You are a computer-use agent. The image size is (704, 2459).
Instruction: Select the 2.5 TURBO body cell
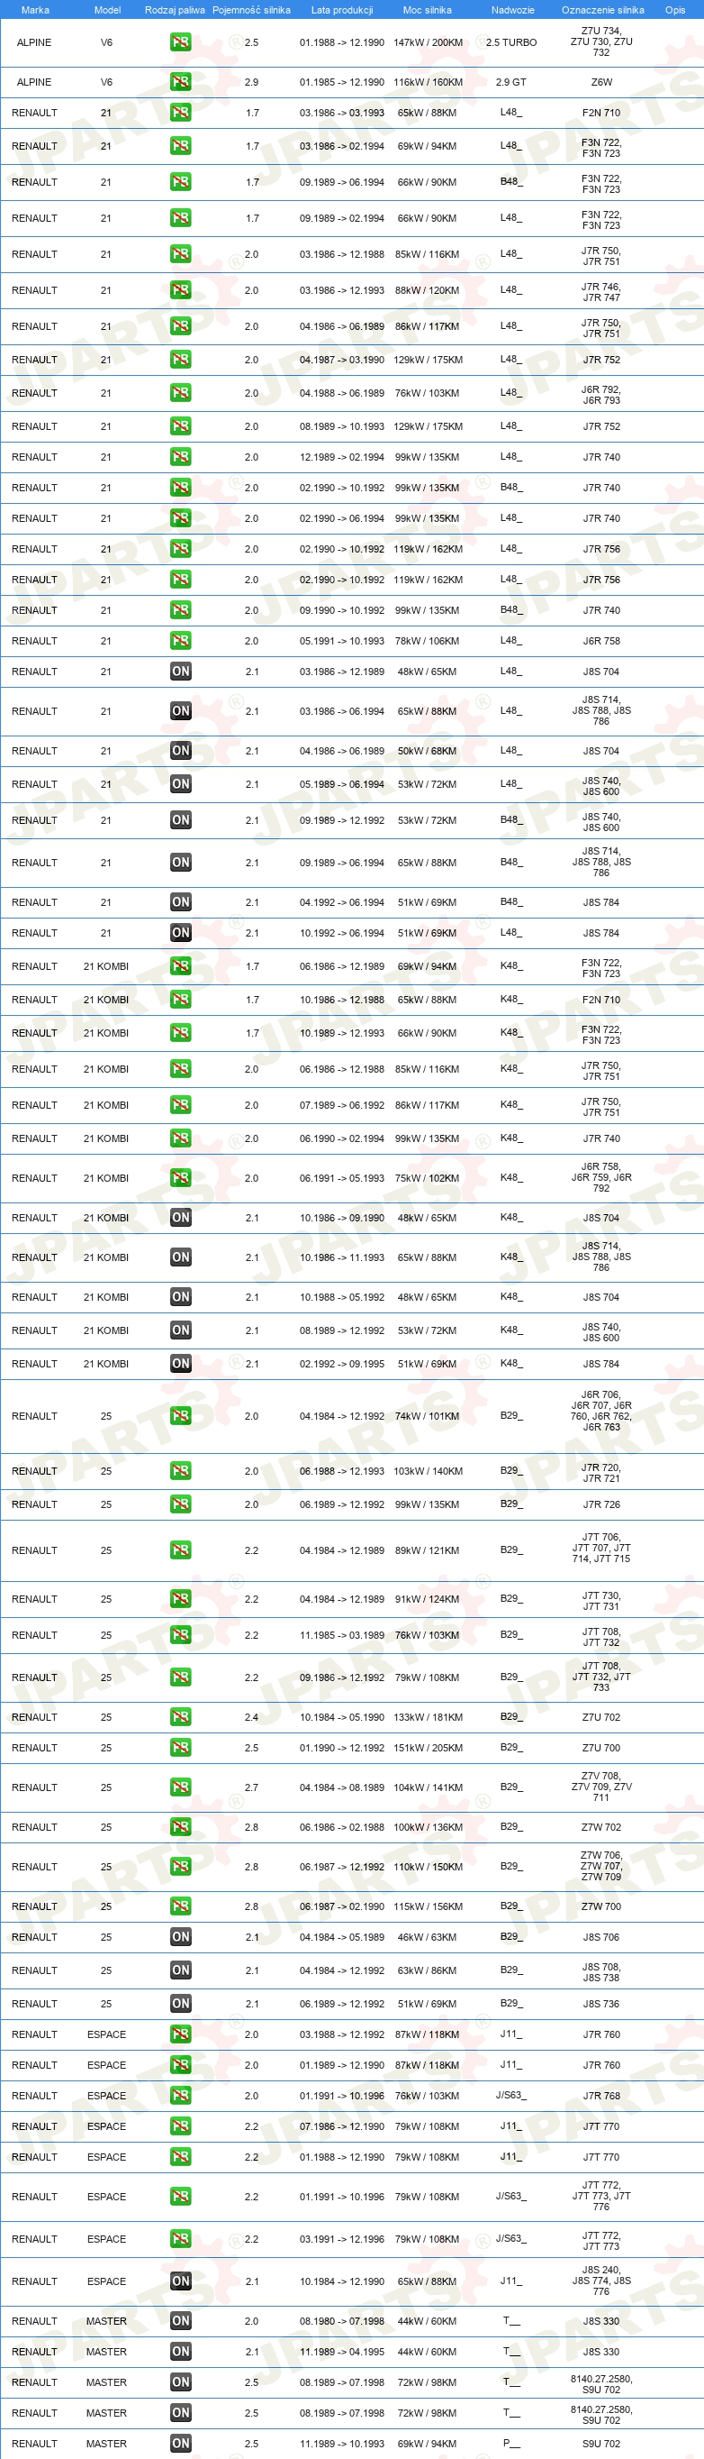[x=511, y=43]
